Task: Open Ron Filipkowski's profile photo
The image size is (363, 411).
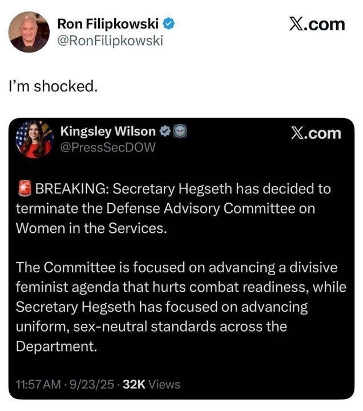Action: [29, 32]
